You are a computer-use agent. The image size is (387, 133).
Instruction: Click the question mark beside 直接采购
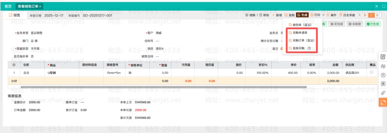coord(309,48)
